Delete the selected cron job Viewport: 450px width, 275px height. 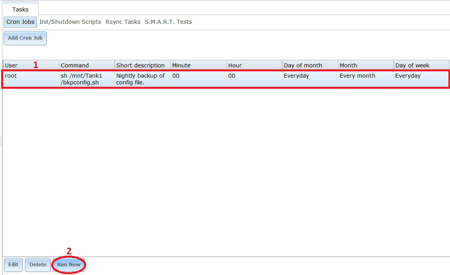click(x=38, y=265)
